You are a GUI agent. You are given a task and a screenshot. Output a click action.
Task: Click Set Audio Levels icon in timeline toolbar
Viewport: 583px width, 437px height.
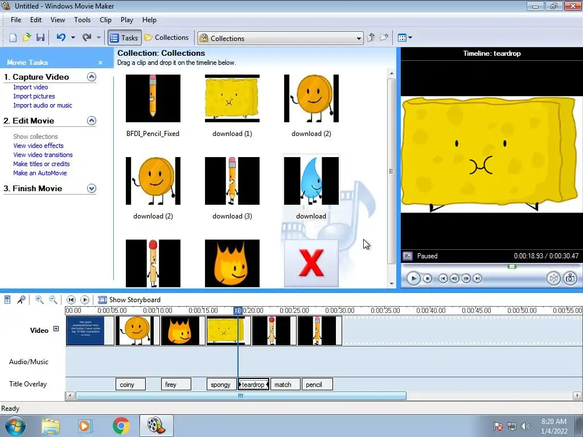click(7, 299)
